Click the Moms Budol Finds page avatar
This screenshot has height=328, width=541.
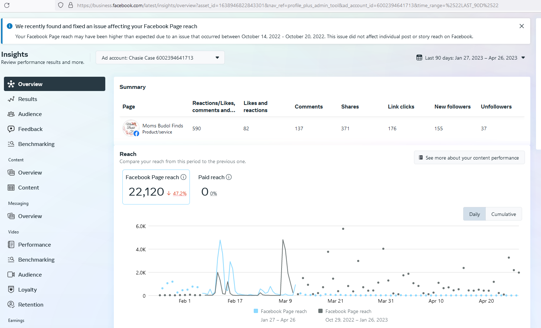(x=131, y=128)
